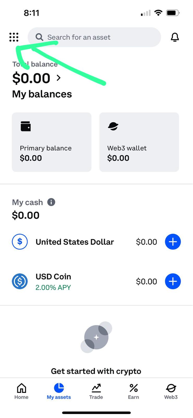Tap the notifications bell icon
This screenshot has height=418, width=193.
[175, 37]
